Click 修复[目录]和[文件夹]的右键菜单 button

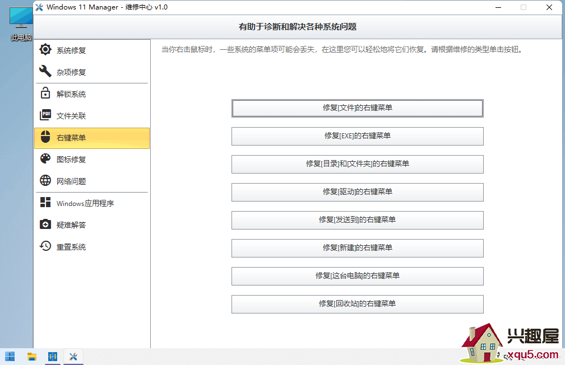(358, 164)
